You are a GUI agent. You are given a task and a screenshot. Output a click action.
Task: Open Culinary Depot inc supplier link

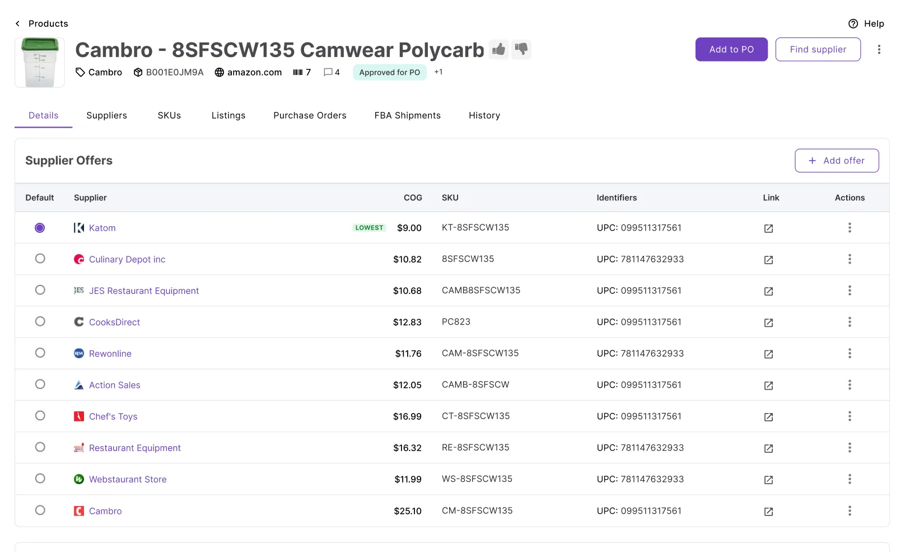coord(127,259)
